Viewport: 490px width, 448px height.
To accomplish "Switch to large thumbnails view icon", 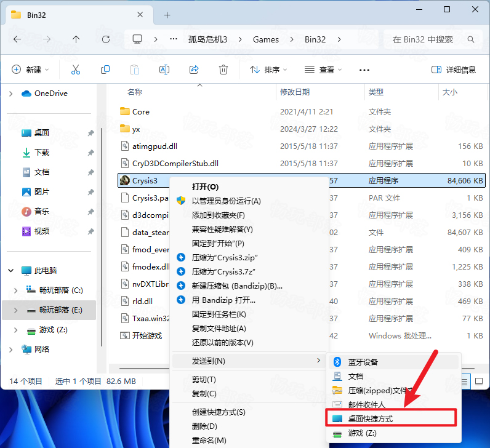I will (479, 382).
